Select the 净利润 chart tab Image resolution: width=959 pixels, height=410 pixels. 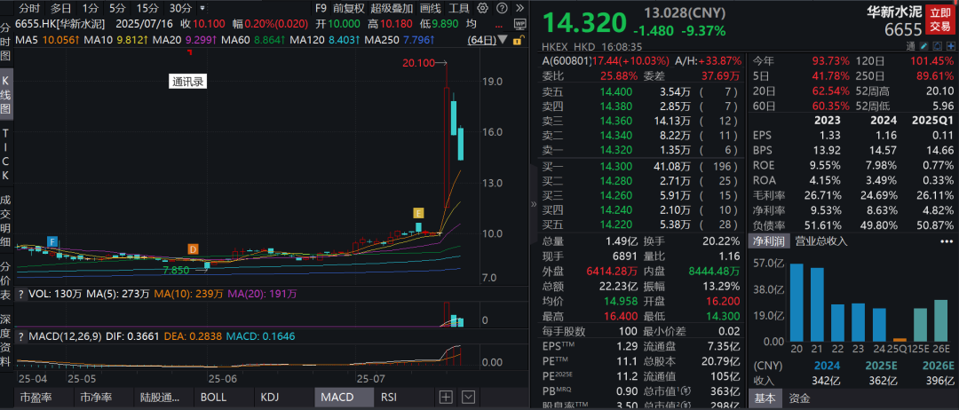point(768,240)
